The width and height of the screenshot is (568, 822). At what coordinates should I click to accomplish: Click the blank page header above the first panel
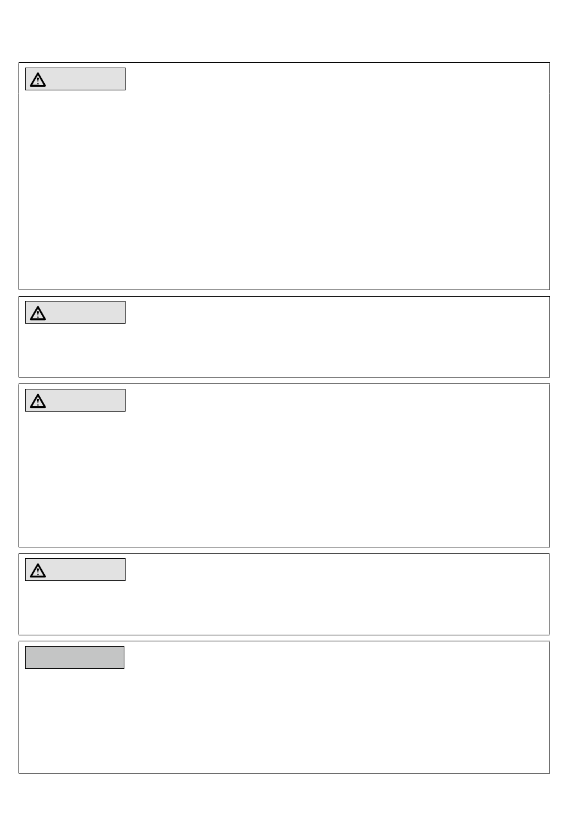[284, 31]
